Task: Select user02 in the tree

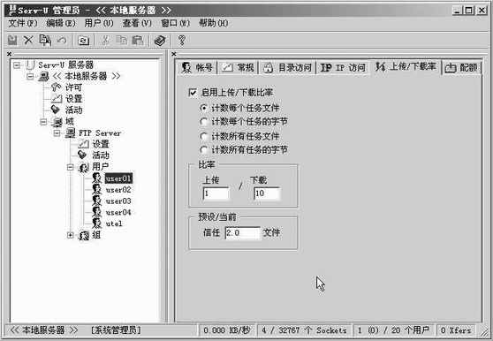Action: [x=118, y=190]
